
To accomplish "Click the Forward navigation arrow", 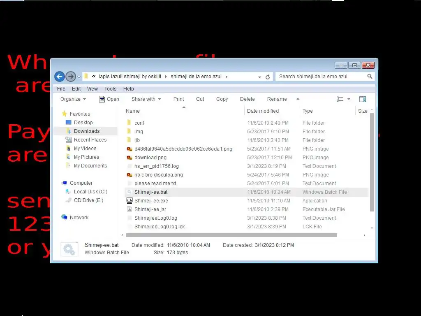I will tap(71, 77).
